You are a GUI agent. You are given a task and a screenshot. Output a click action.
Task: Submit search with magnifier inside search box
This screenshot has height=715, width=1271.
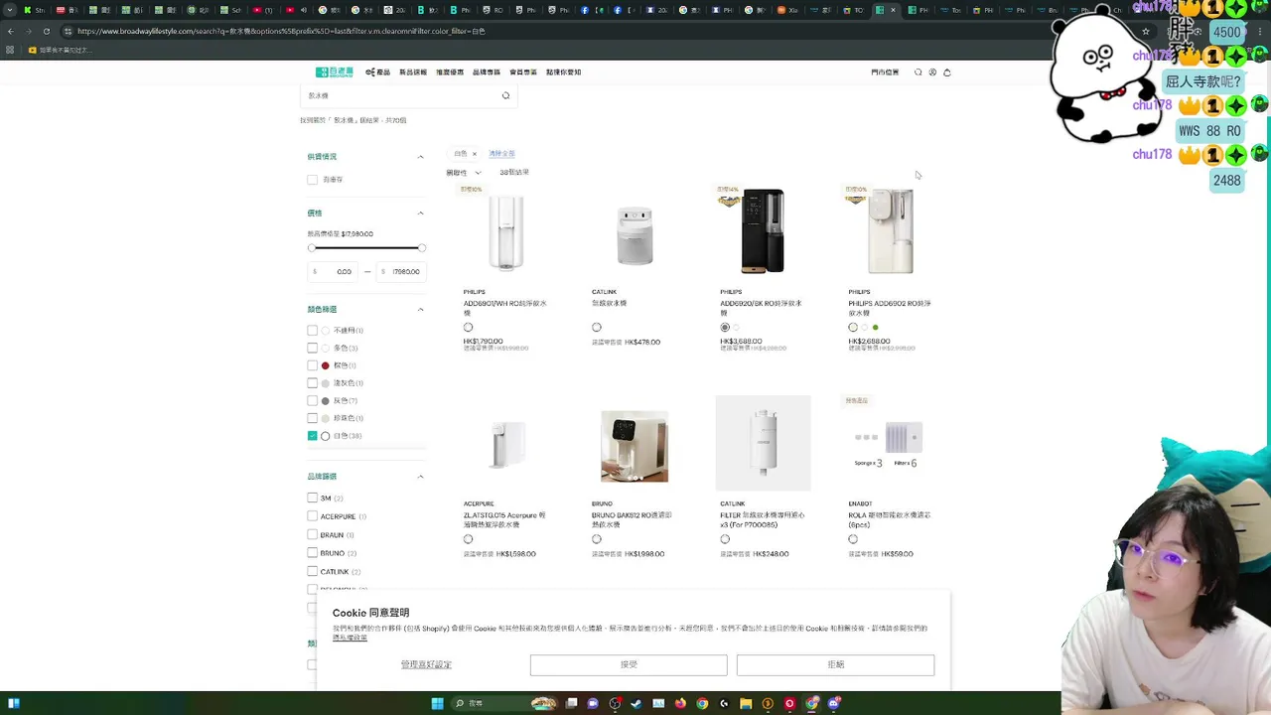click(x=505, y=96)
